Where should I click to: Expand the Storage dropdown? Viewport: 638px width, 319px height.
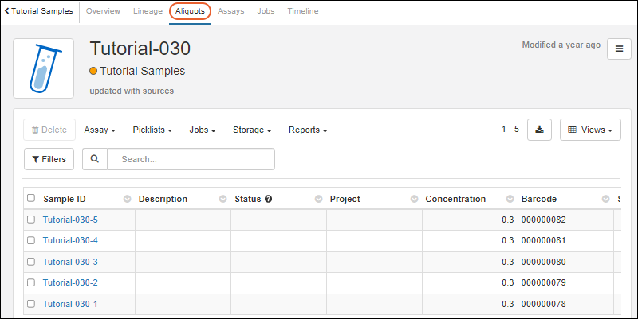tap(252, 130)
